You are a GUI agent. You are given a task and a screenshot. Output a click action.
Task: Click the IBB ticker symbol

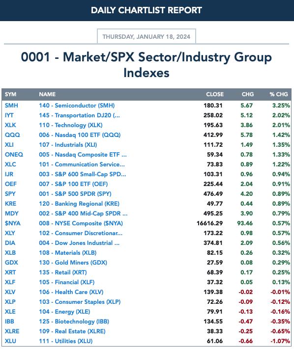[x=9, y=322]
